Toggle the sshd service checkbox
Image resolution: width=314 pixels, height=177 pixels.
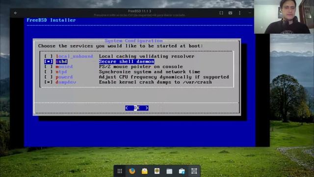click(49, 61)
